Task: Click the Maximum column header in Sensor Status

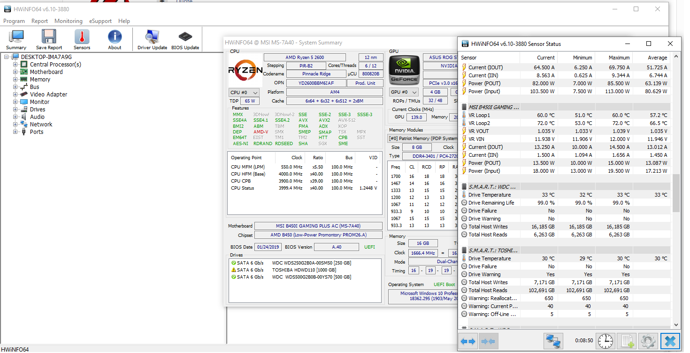Action: [x=613, y=58]
